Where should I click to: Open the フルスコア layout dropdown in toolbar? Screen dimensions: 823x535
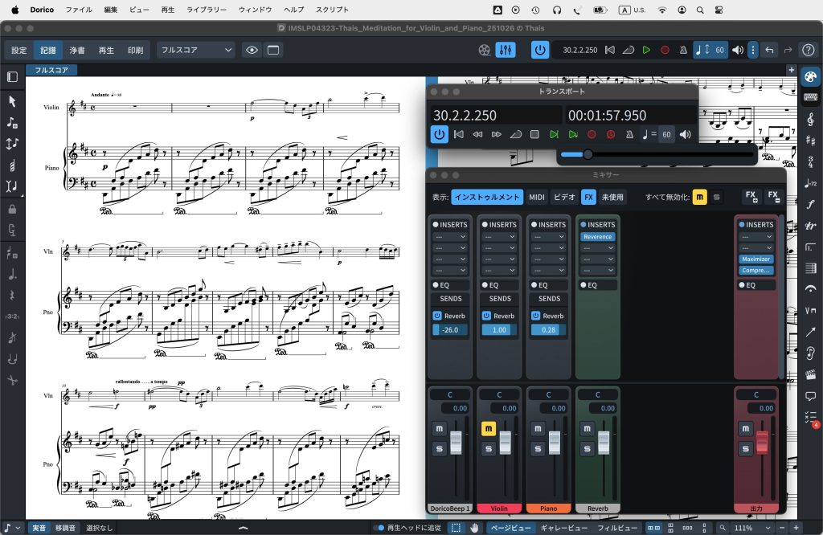click(195, 50)
